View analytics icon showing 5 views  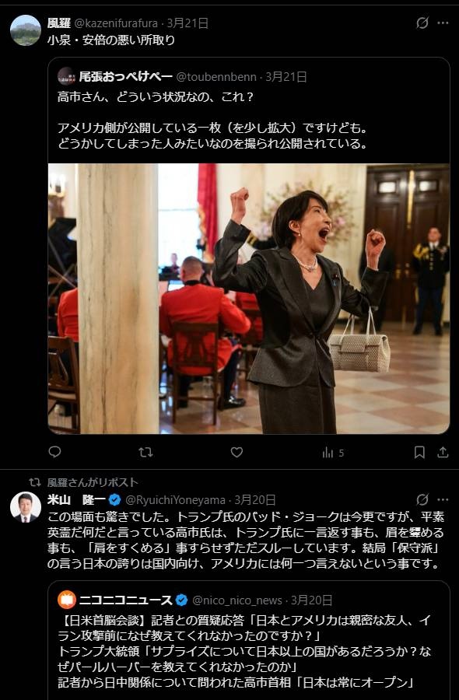(333, 453)
